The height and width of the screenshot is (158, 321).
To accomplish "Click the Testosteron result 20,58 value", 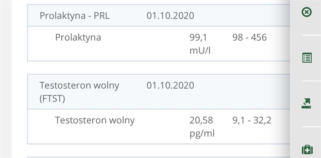I will (x=201, y=120).
